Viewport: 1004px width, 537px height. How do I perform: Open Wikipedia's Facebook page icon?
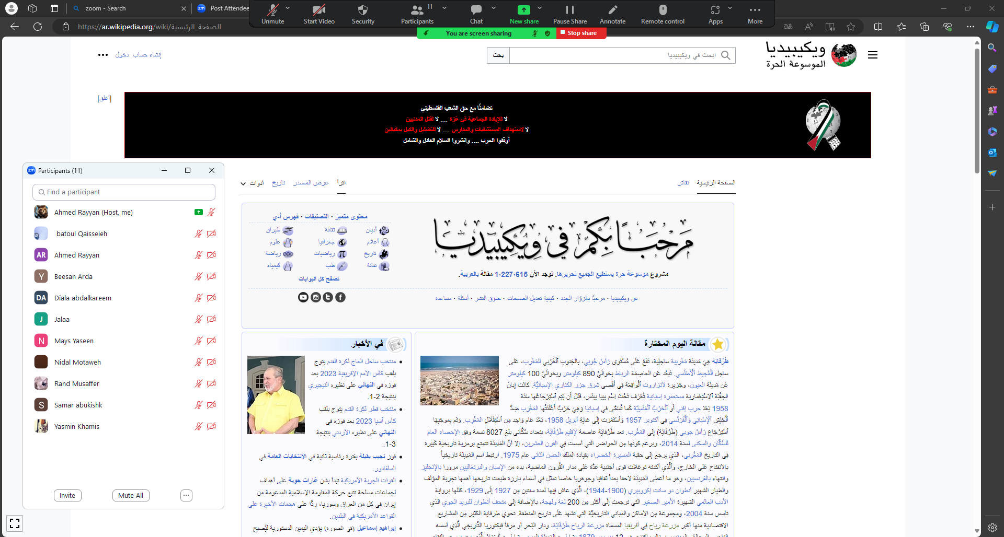pyautogui.click(x=340, y=297)
